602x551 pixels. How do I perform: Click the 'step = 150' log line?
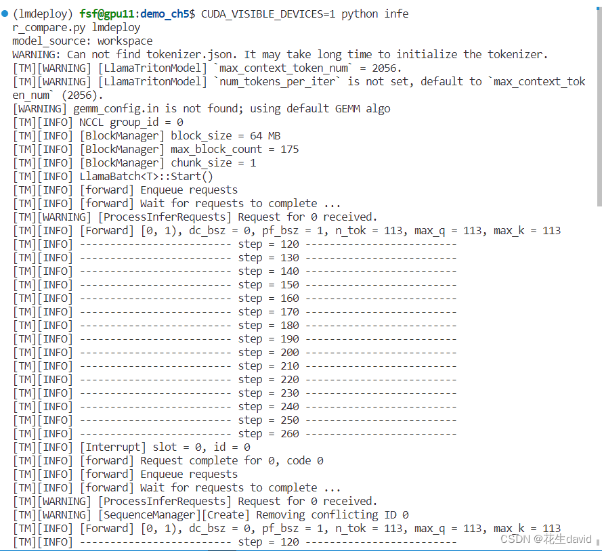pos(234,285)
